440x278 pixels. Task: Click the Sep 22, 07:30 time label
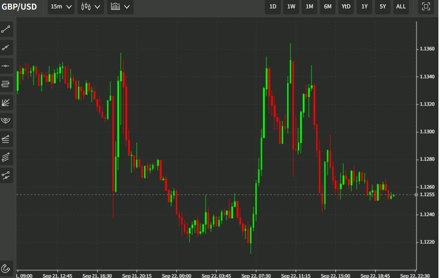[x=256, y=276]
